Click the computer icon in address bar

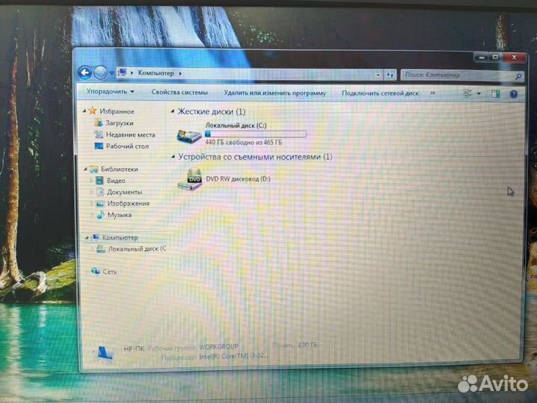pyautogui.click(x=122, y=72)
